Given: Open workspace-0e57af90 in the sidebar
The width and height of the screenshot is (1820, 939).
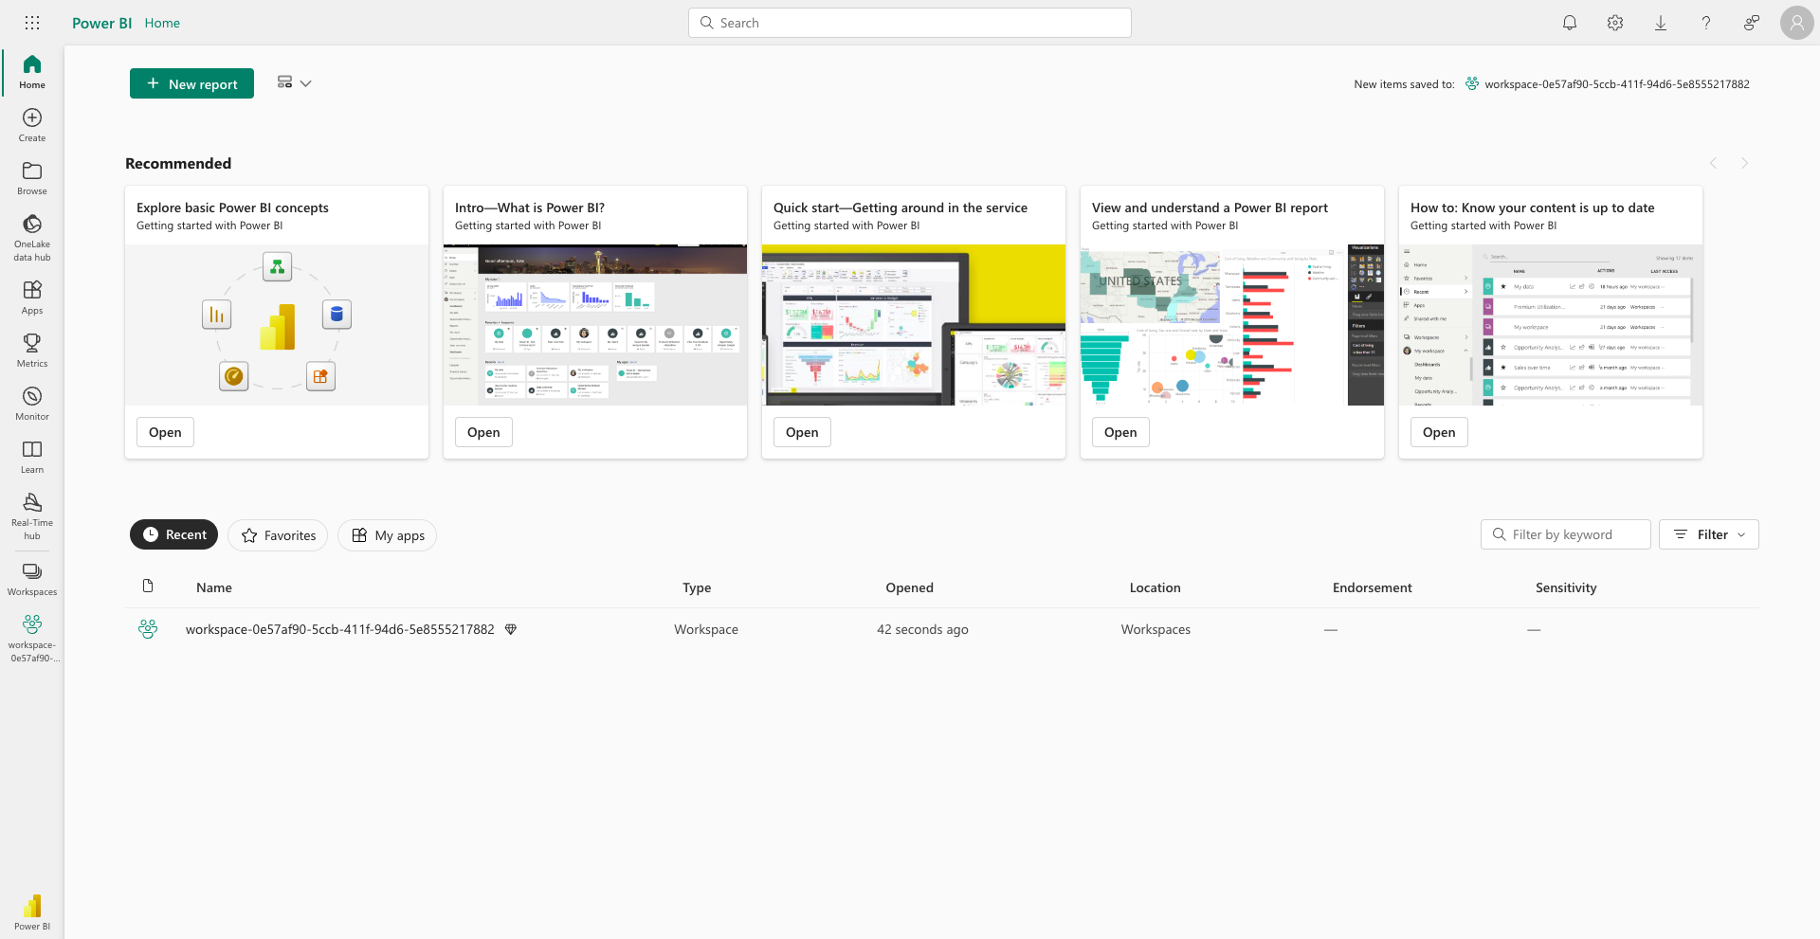Looking at the screenshot, I should (x=32, y=638).
